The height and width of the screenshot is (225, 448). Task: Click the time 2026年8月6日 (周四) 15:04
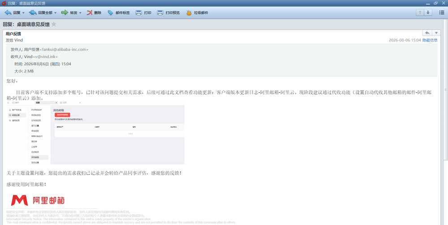(47, 64)
